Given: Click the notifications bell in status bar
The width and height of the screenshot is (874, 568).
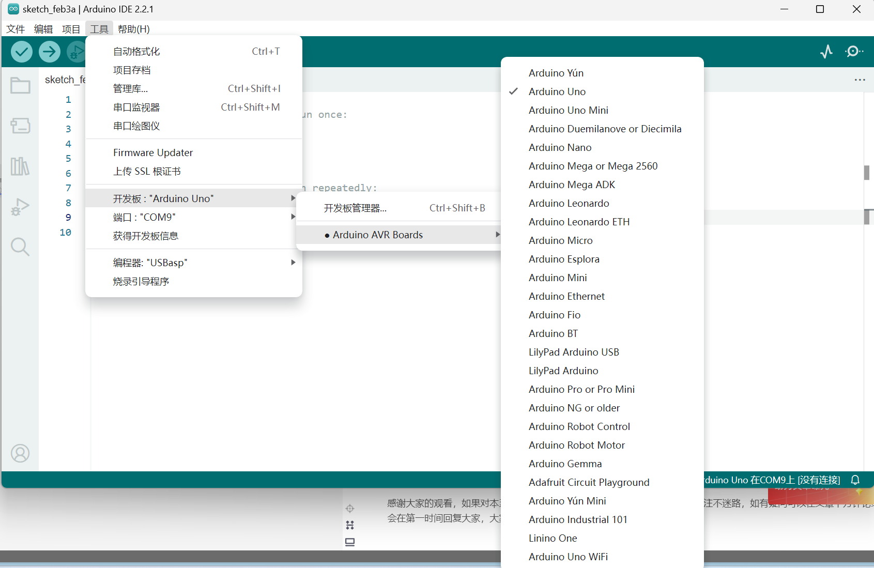Looking at the screenshot, I should (855, 480).
